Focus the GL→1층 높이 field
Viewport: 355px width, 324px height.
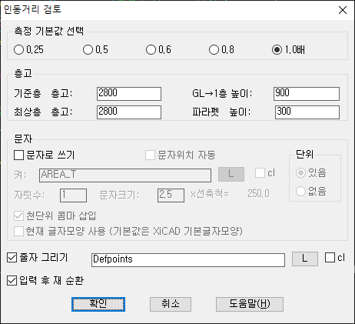pyautogui.click(x=307, y=94)
